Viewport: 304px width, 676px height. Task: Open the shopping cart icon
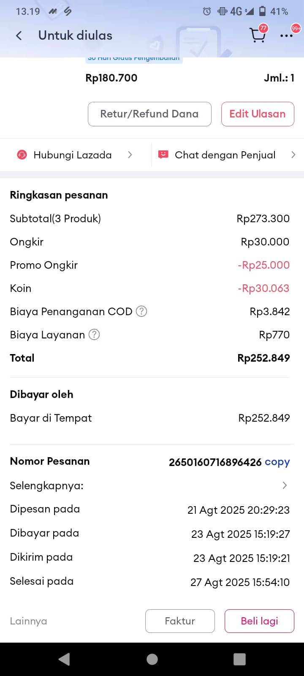click(257, 35)
